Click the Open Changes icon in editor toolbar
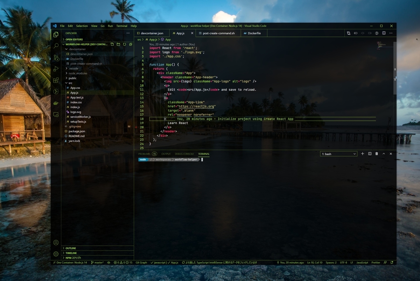420x281 pixels. pos(349,33)
